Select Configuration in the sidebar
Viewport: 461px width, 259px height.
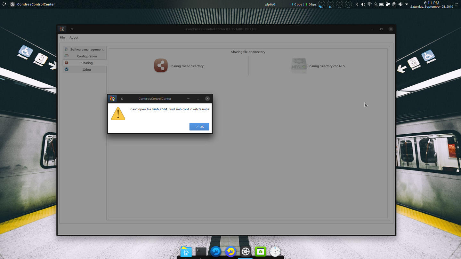click(x=85, y=56)
